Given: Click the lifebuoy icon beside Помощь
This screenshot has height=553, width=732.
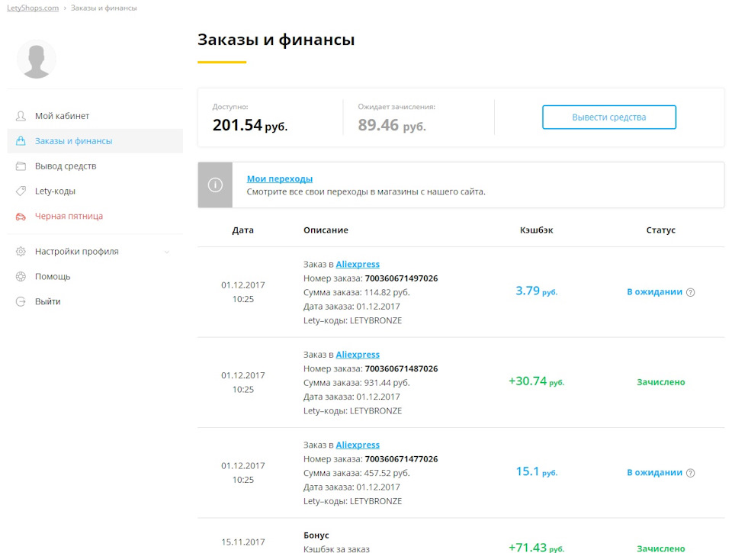Looking at the screenshot, I should pos(21,276).
